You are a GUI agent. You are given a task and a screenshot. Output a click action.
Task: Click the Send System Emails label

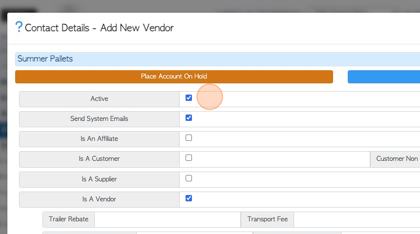click(x=99, y=119)
